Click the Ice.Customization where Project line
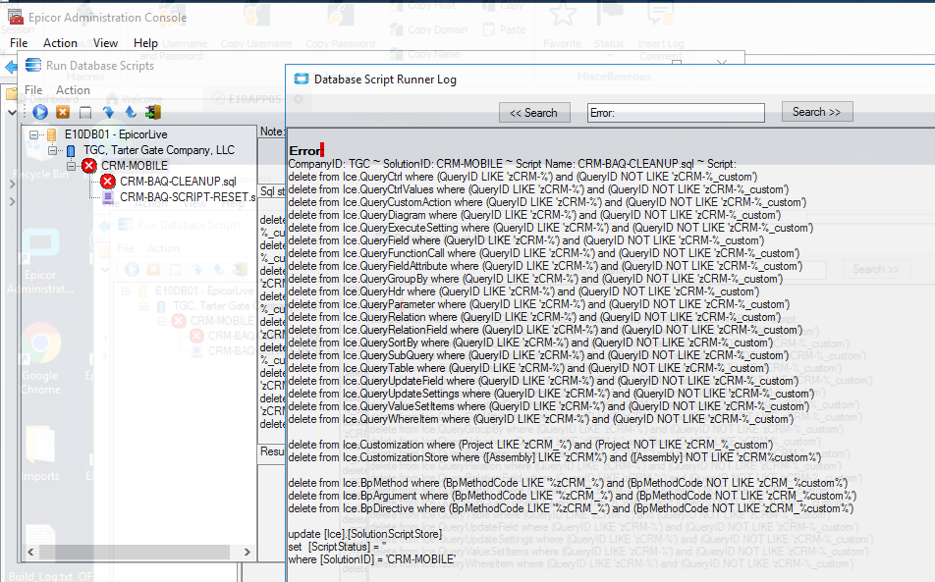The width and height of the screenshot is (935, 582). click(x=530, y=445)
